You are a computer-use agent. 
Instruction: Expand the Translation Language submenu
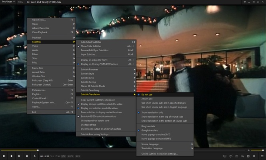pos(165,148)
